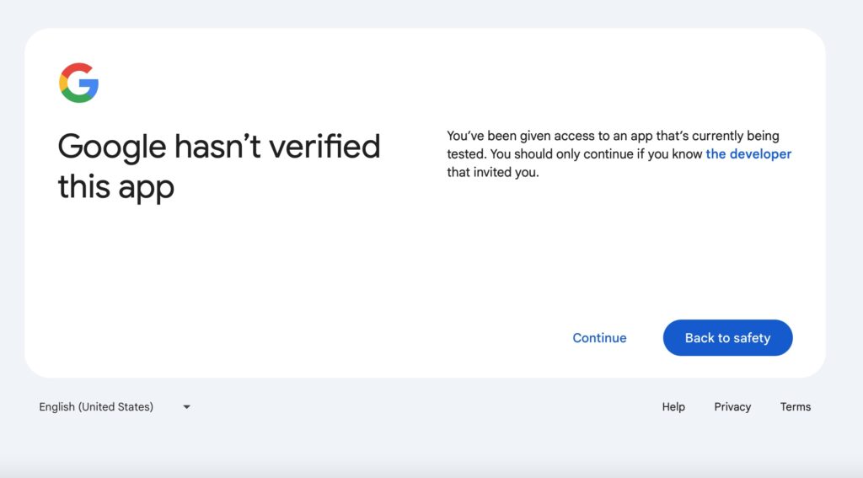This screenshot has height=478, width=863.
Task: Click the 'that invited you.' text line
Action: point(492,172)
